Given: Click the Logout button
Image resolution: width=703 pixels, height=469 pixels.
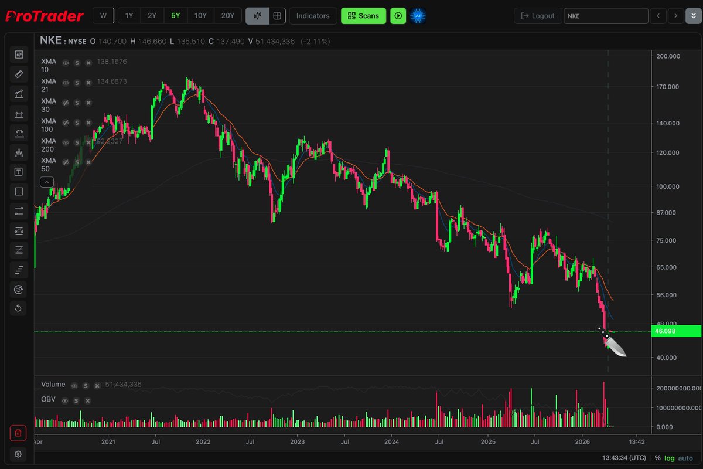Looking at the screenshot, I should click(x=537, y=16).
